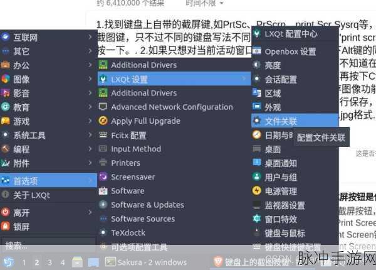Viewport: 376px width, 270px height.
Task: Open 电源管理 (Power Management)
Action: [x=295, y=192]
